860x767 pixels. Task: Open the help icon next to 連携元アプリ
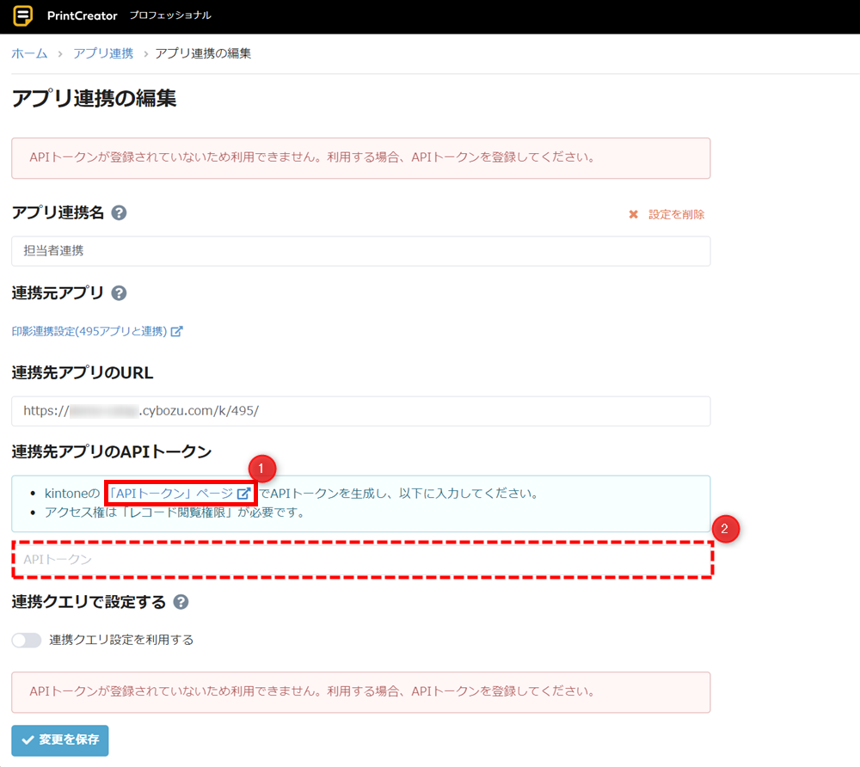click(119, 292)
